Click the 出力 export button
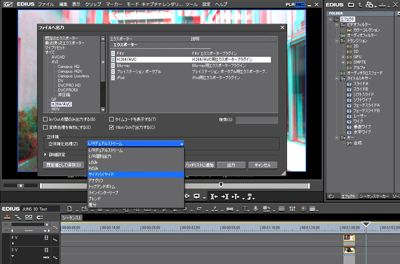The image size is (400, 264). tap(231, 165)
